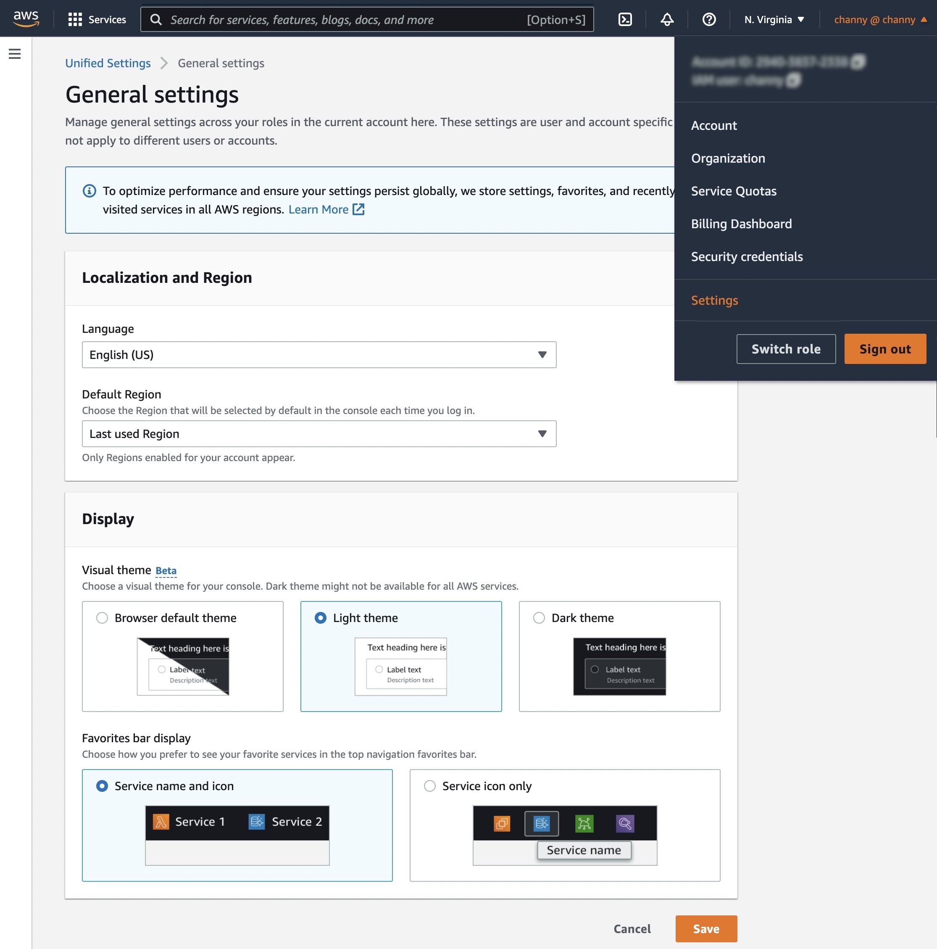Select the Browser default theme option
This screenshot has width=937, height=949.
point(103,617)
